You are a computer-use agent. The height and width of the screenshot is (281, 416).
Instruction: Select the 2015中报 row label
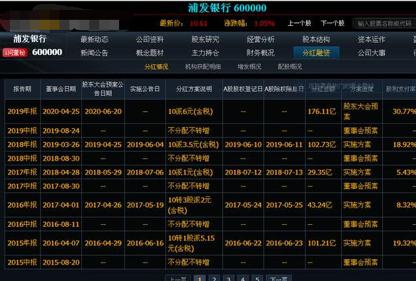(22, 262)
